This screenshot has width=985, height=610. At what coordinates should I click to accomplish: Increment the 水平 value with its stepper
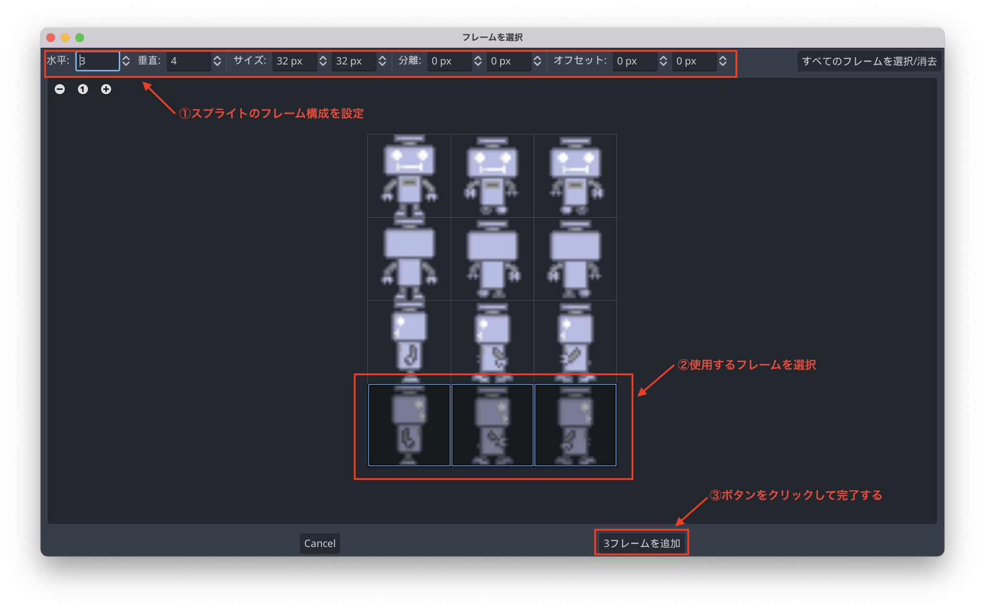click(x=126, y=58)
